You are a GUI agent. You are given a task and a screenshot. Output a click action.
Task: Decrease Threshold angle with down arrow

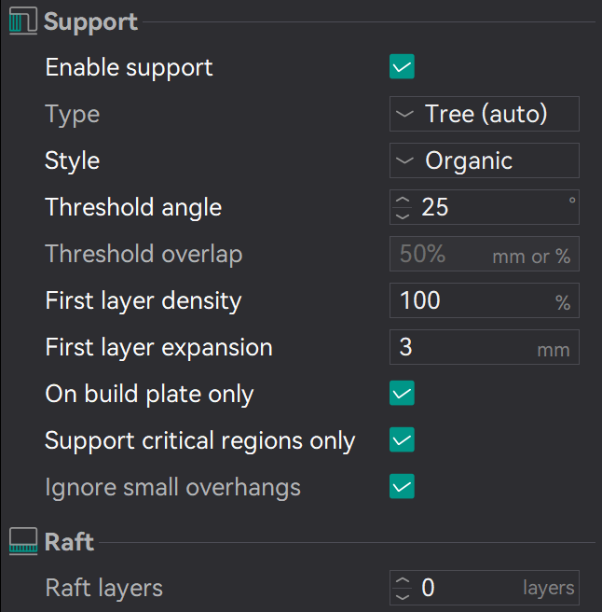[403, 215]
